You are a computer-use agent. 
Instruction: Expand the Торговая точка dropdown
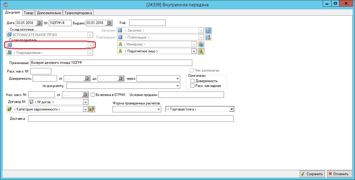(x=232, y=109)
